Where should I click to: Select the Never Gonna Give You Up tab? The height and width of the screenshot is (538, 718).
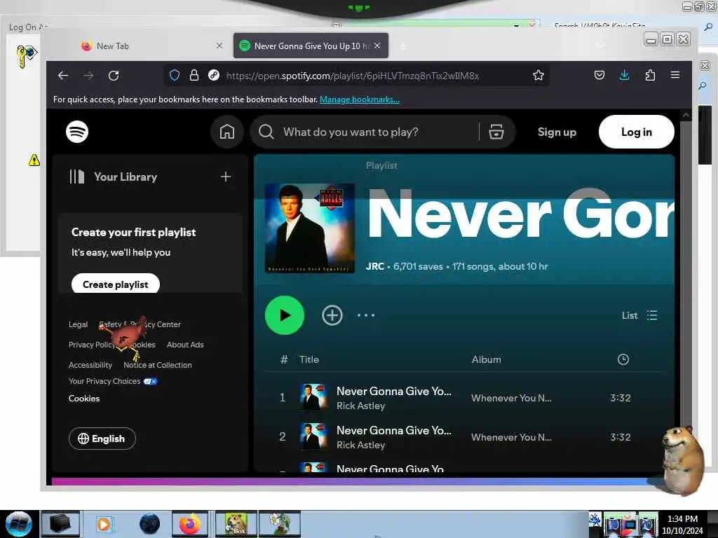pos(311,46)
